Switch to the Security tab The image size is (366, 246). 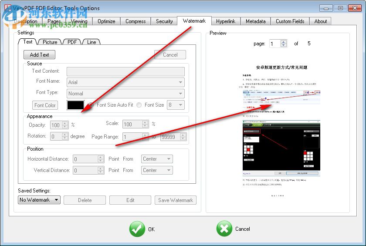[x=164, y=21]
